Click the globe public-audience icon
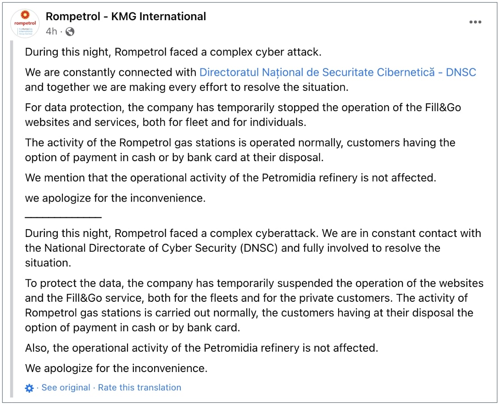Screen dimensions: 501x406 (70, 32)
